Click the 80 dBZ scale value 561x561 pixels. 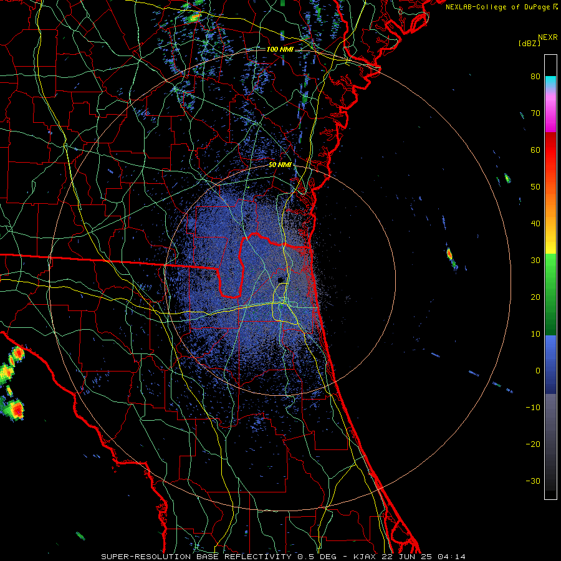(x=535, y=77)
